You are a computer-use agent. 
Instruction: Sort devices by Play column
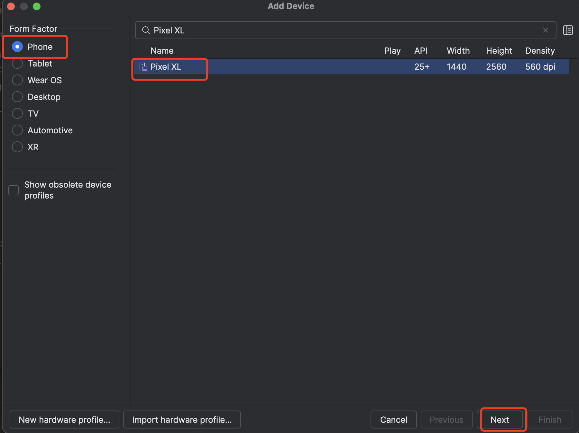click(x=392, y=51)
